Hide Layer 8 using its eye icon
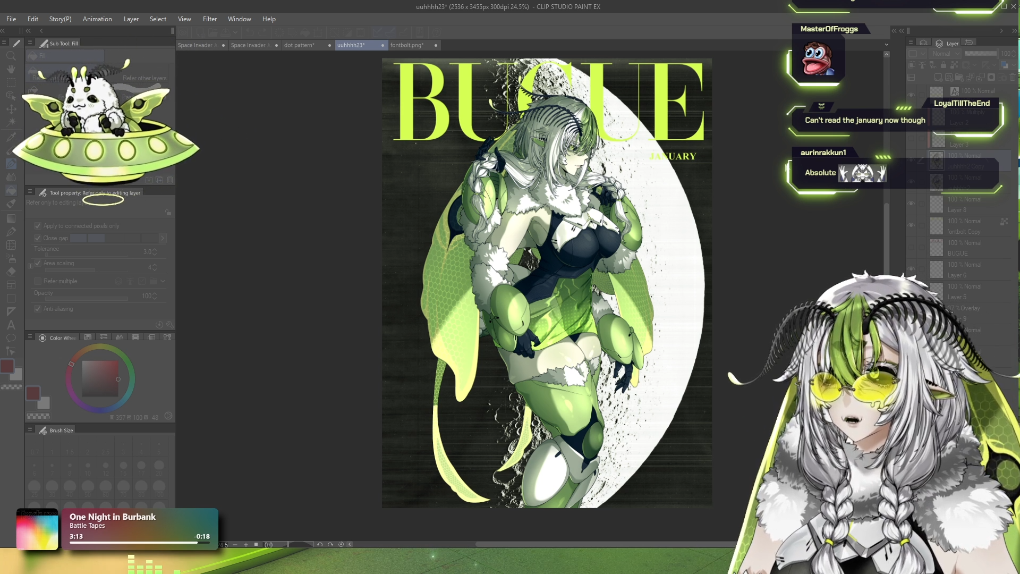This screenshot has height=574, width=1020. 912,204
